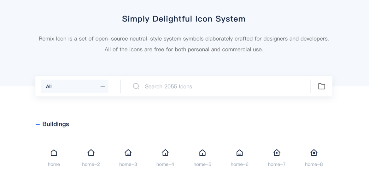Click the home label under first icon
The width and height of the screenshot is (369, 173).
point(54,164)
